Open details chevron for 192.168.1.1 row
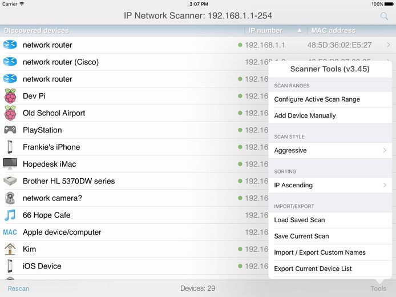 point(389,45)
